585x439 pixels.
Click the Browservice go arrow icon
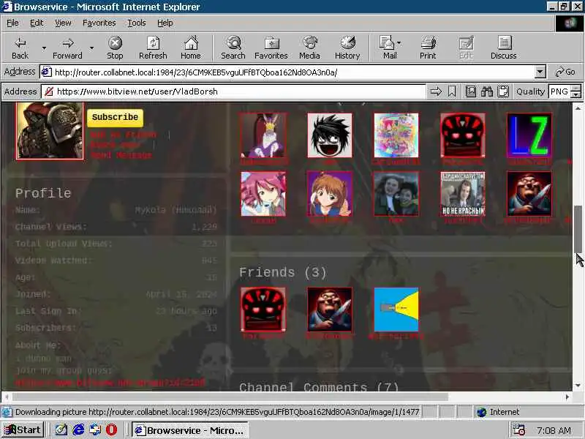(436, 91)
